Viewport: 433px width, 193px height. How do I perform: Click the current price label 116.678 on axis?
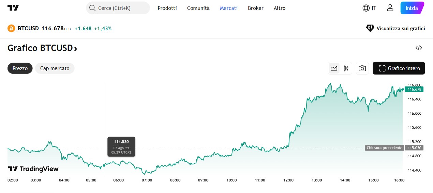[x=414, y=89]
